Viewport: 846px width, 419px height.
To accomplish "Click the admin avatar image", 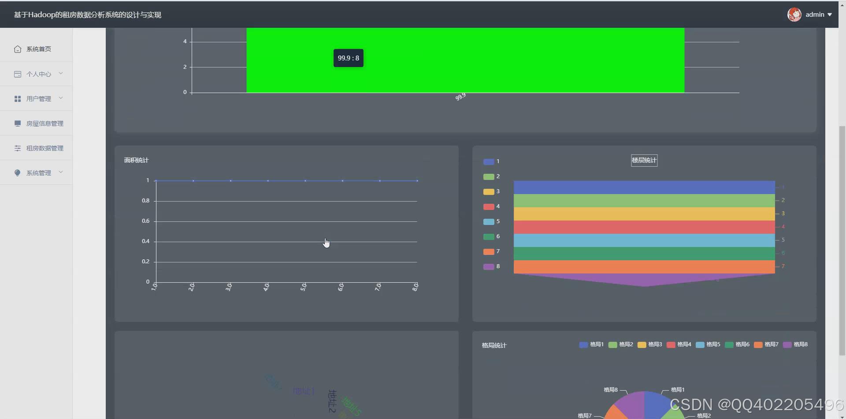I will click(x=794, y=15).
